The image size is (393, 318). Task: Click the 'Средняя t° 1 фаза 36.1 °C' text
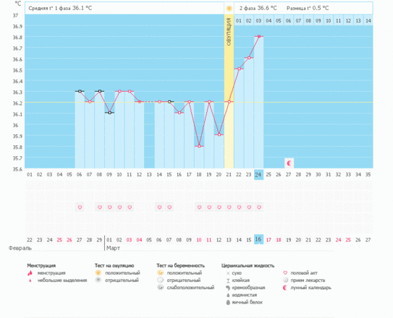pyautogui.click(x=60, y=8)
